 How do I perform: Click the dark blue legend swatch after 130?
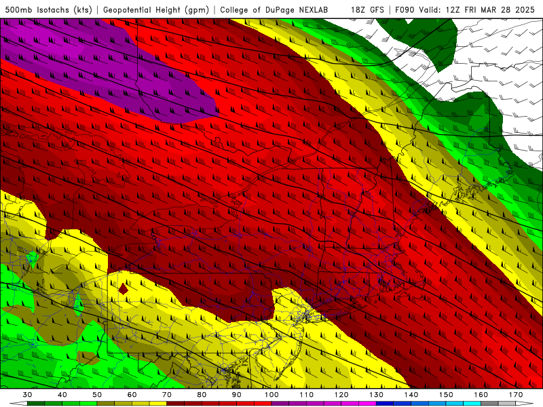pos(385,403)
